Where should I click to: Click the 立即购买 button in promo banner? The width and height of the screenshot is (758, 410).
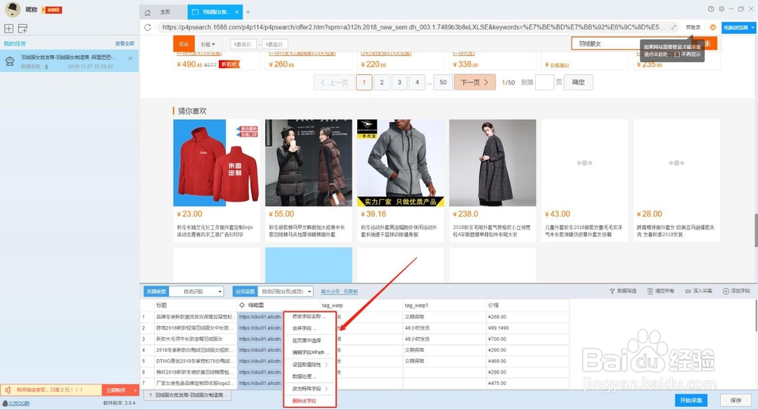(116, 390)
